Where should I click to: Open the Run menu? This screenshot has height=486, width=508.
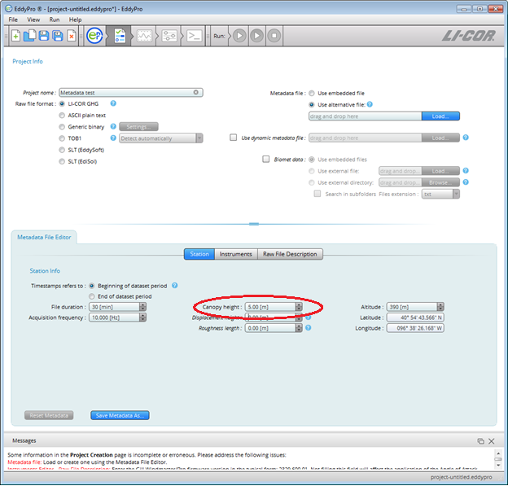pos(54,19)
